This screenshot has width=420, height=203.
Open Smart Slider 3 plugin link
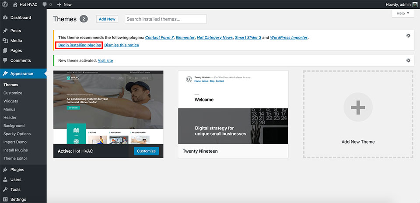point(248,38)
